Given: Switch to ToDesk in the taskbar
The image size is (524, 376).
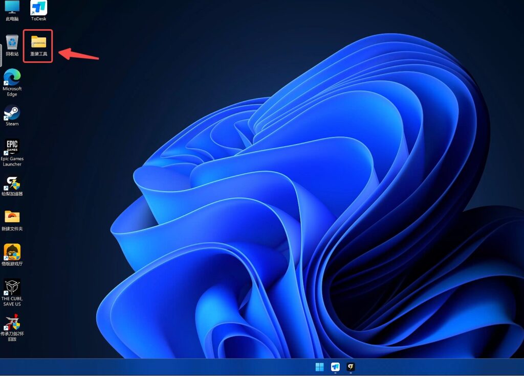Looking at the screenshot, I should (x=335, y=367).
